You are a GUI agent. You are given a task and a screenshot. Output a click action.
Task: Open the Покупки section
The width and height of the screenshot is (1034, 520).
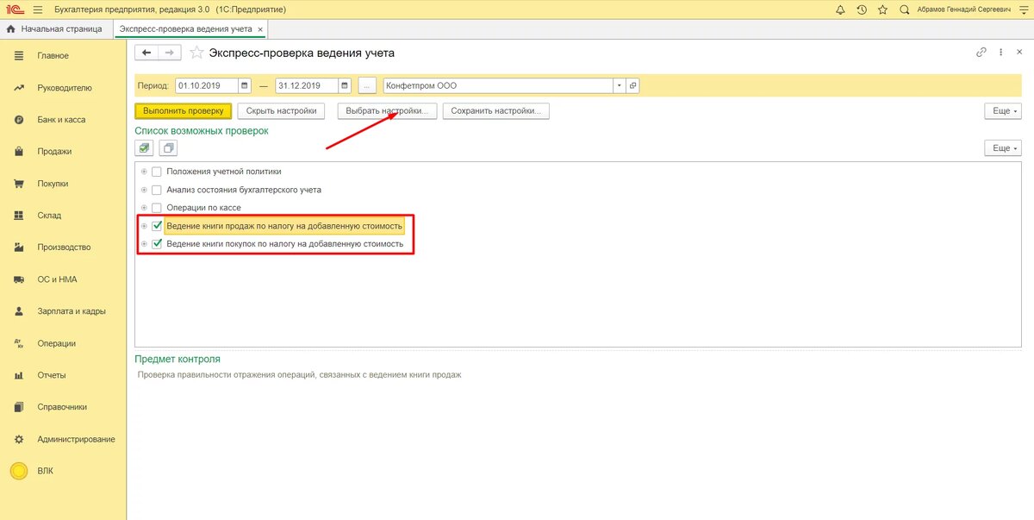pos(53,184)
